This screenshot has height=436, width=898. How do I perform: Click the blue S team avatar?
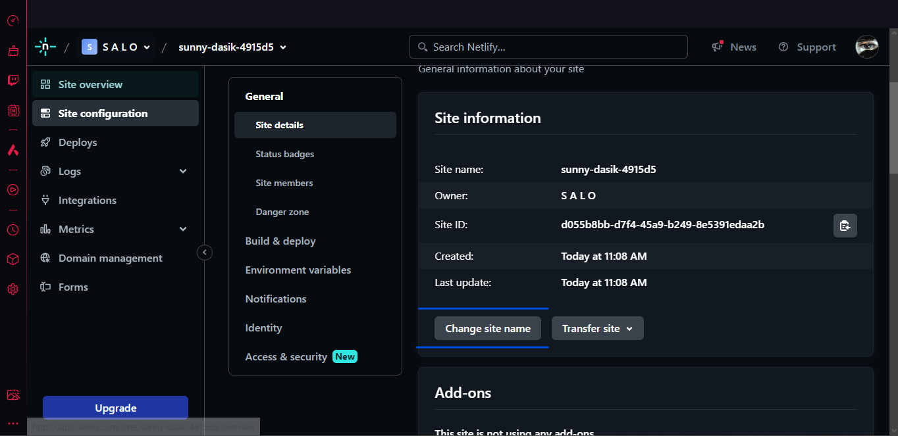tap(90, 47)
